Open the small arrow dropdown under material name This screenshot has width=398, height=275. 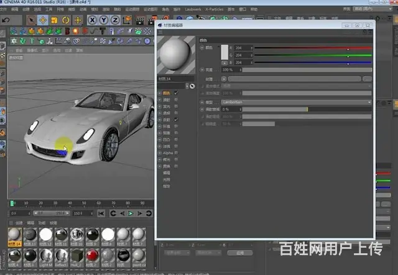tap(187, 86)
